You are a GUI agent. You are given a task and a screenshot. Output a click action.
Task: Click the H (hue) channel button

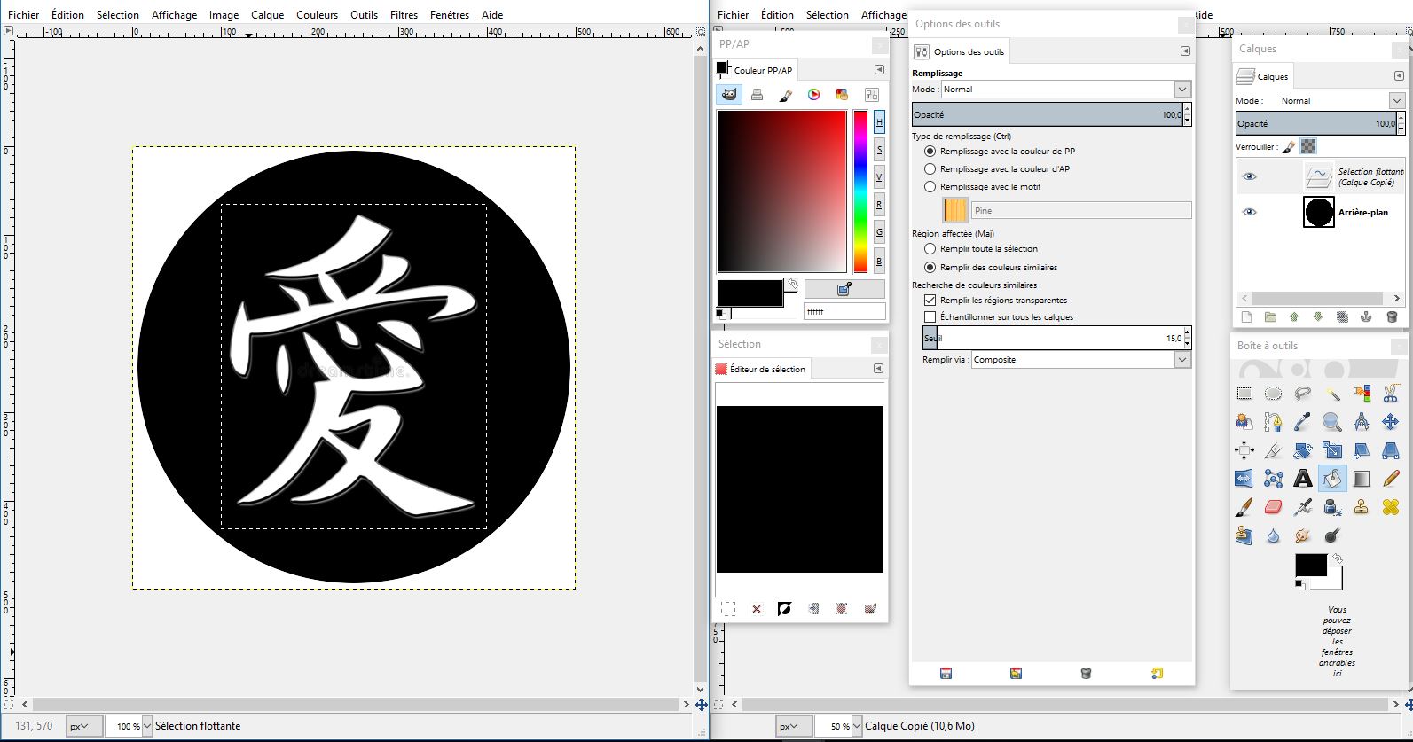pyautogui.click(x=879, y=121)
